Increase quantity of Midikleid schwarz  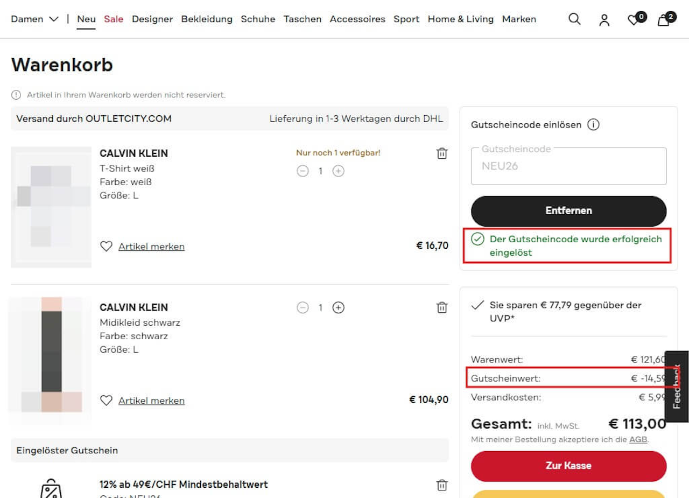tap(338, 307)
